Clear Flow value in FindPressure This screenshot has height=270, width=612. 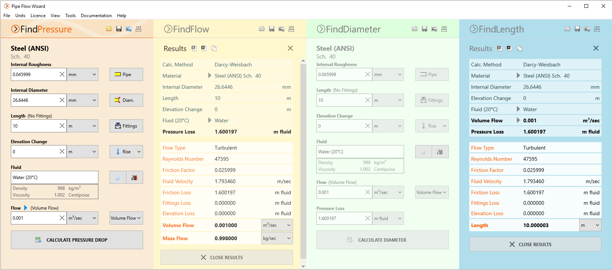pyautogui.click(x=62, y=218)
